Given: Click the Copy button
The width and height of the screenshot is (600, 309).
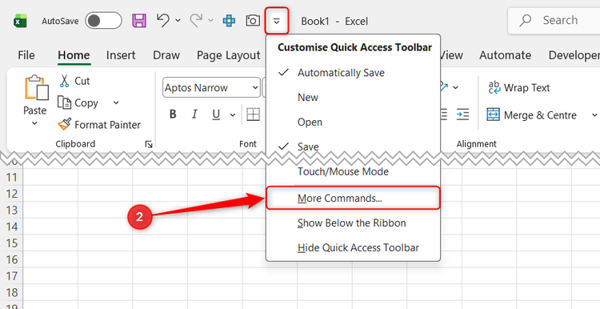Looking at the screenshot, I should 78,103.
